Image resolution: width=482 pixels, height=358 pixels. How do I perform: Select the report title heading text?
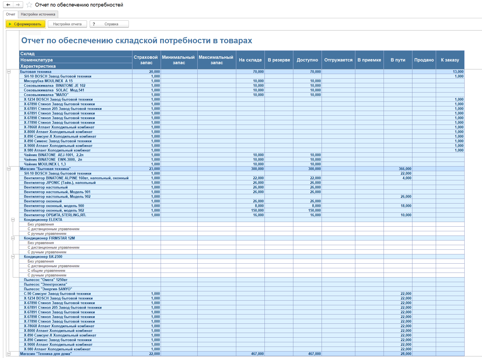tap(137, 41)
